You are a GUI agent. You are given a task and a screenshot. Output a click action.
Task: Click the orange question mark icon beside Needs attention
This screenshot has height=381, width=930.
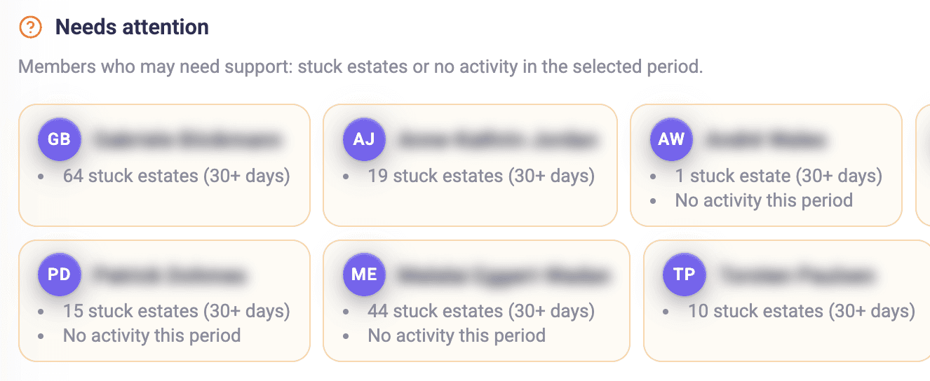[x=30, y=28]
